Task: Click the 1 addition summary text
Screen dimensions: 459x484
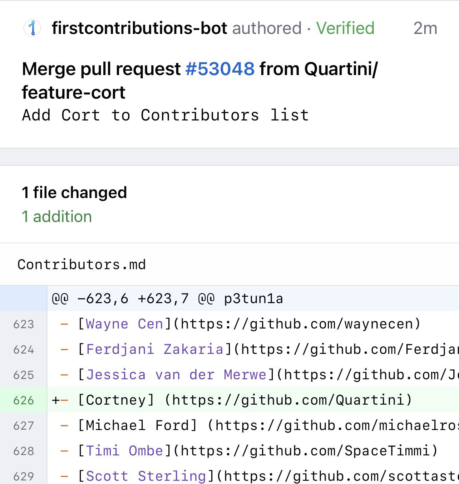Action: 57,217
